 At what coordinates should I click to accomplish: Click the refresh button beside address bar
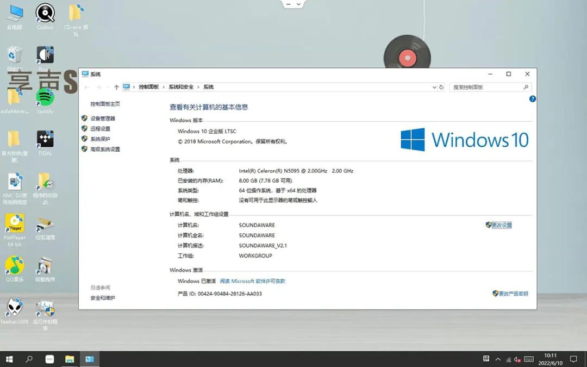[441, 87]
